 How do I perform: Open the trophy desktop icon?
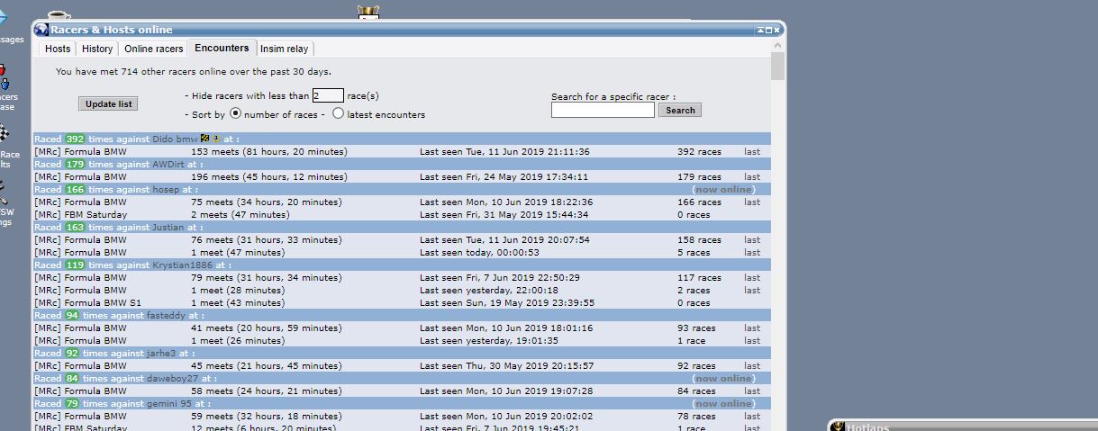pyautogui.click(x=369, y=13)
